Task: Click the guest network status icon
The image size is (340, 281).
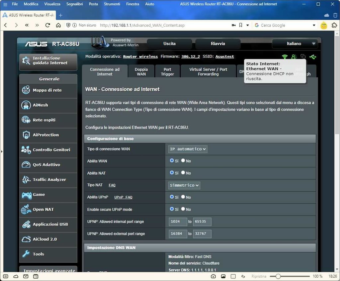Action: [294, 57]
